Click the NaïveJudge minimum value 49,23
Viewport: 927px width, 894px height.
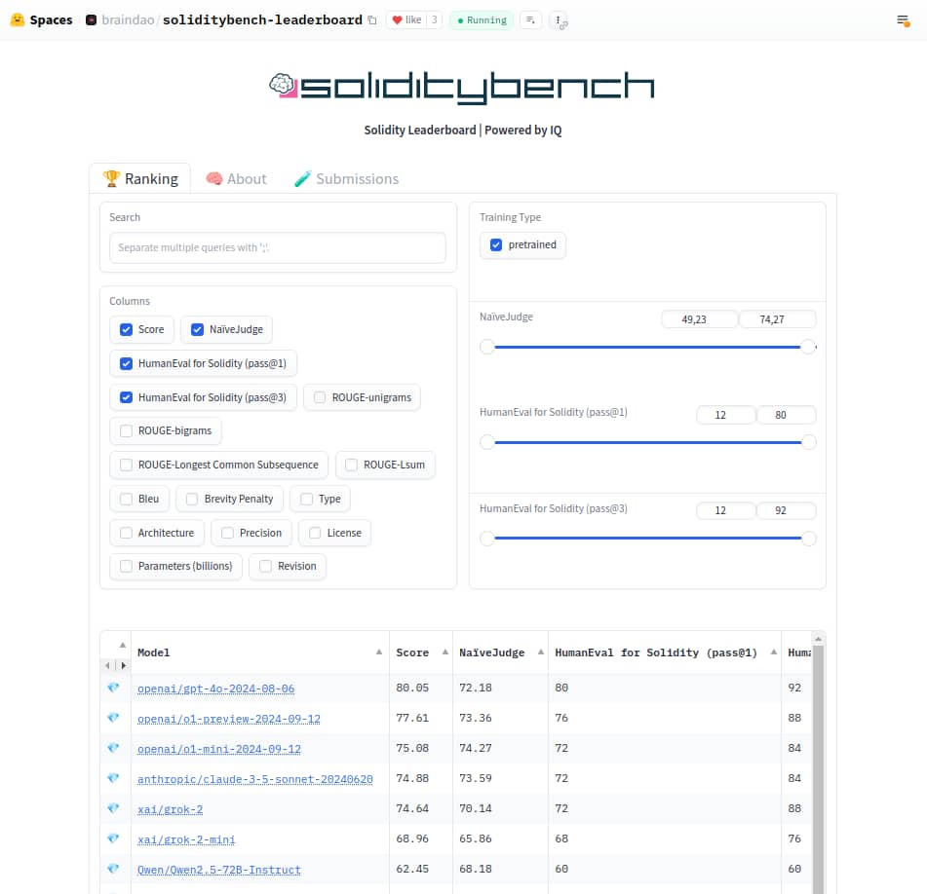(699, 319)
